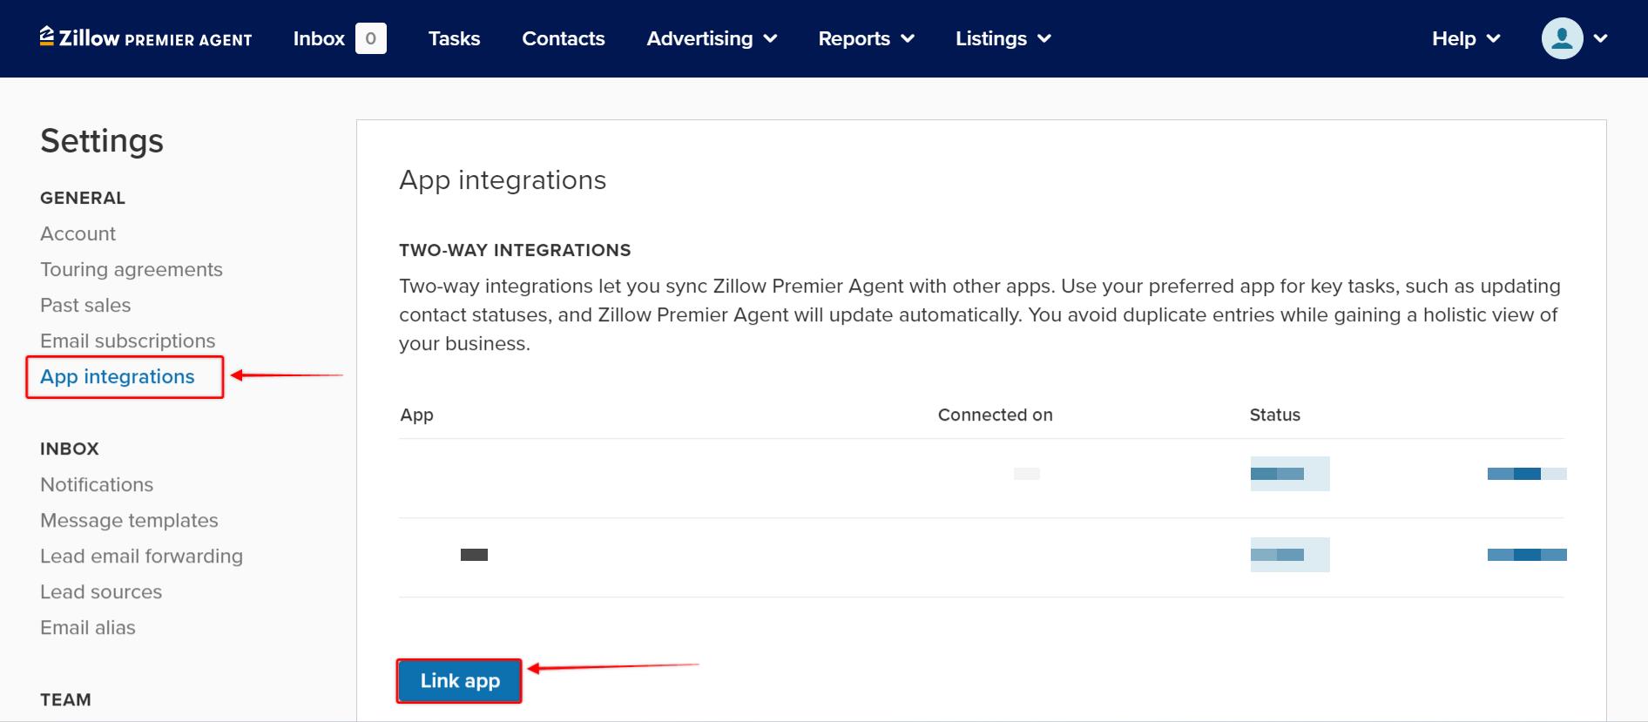Go to the Tasks page
The width and height of the screenshot is (1648, 722).
pos(454,38)
